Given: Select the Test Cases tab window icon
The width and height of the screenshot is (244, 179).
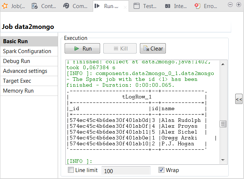Looking at the screenshot, I should [x=137, y=6].
